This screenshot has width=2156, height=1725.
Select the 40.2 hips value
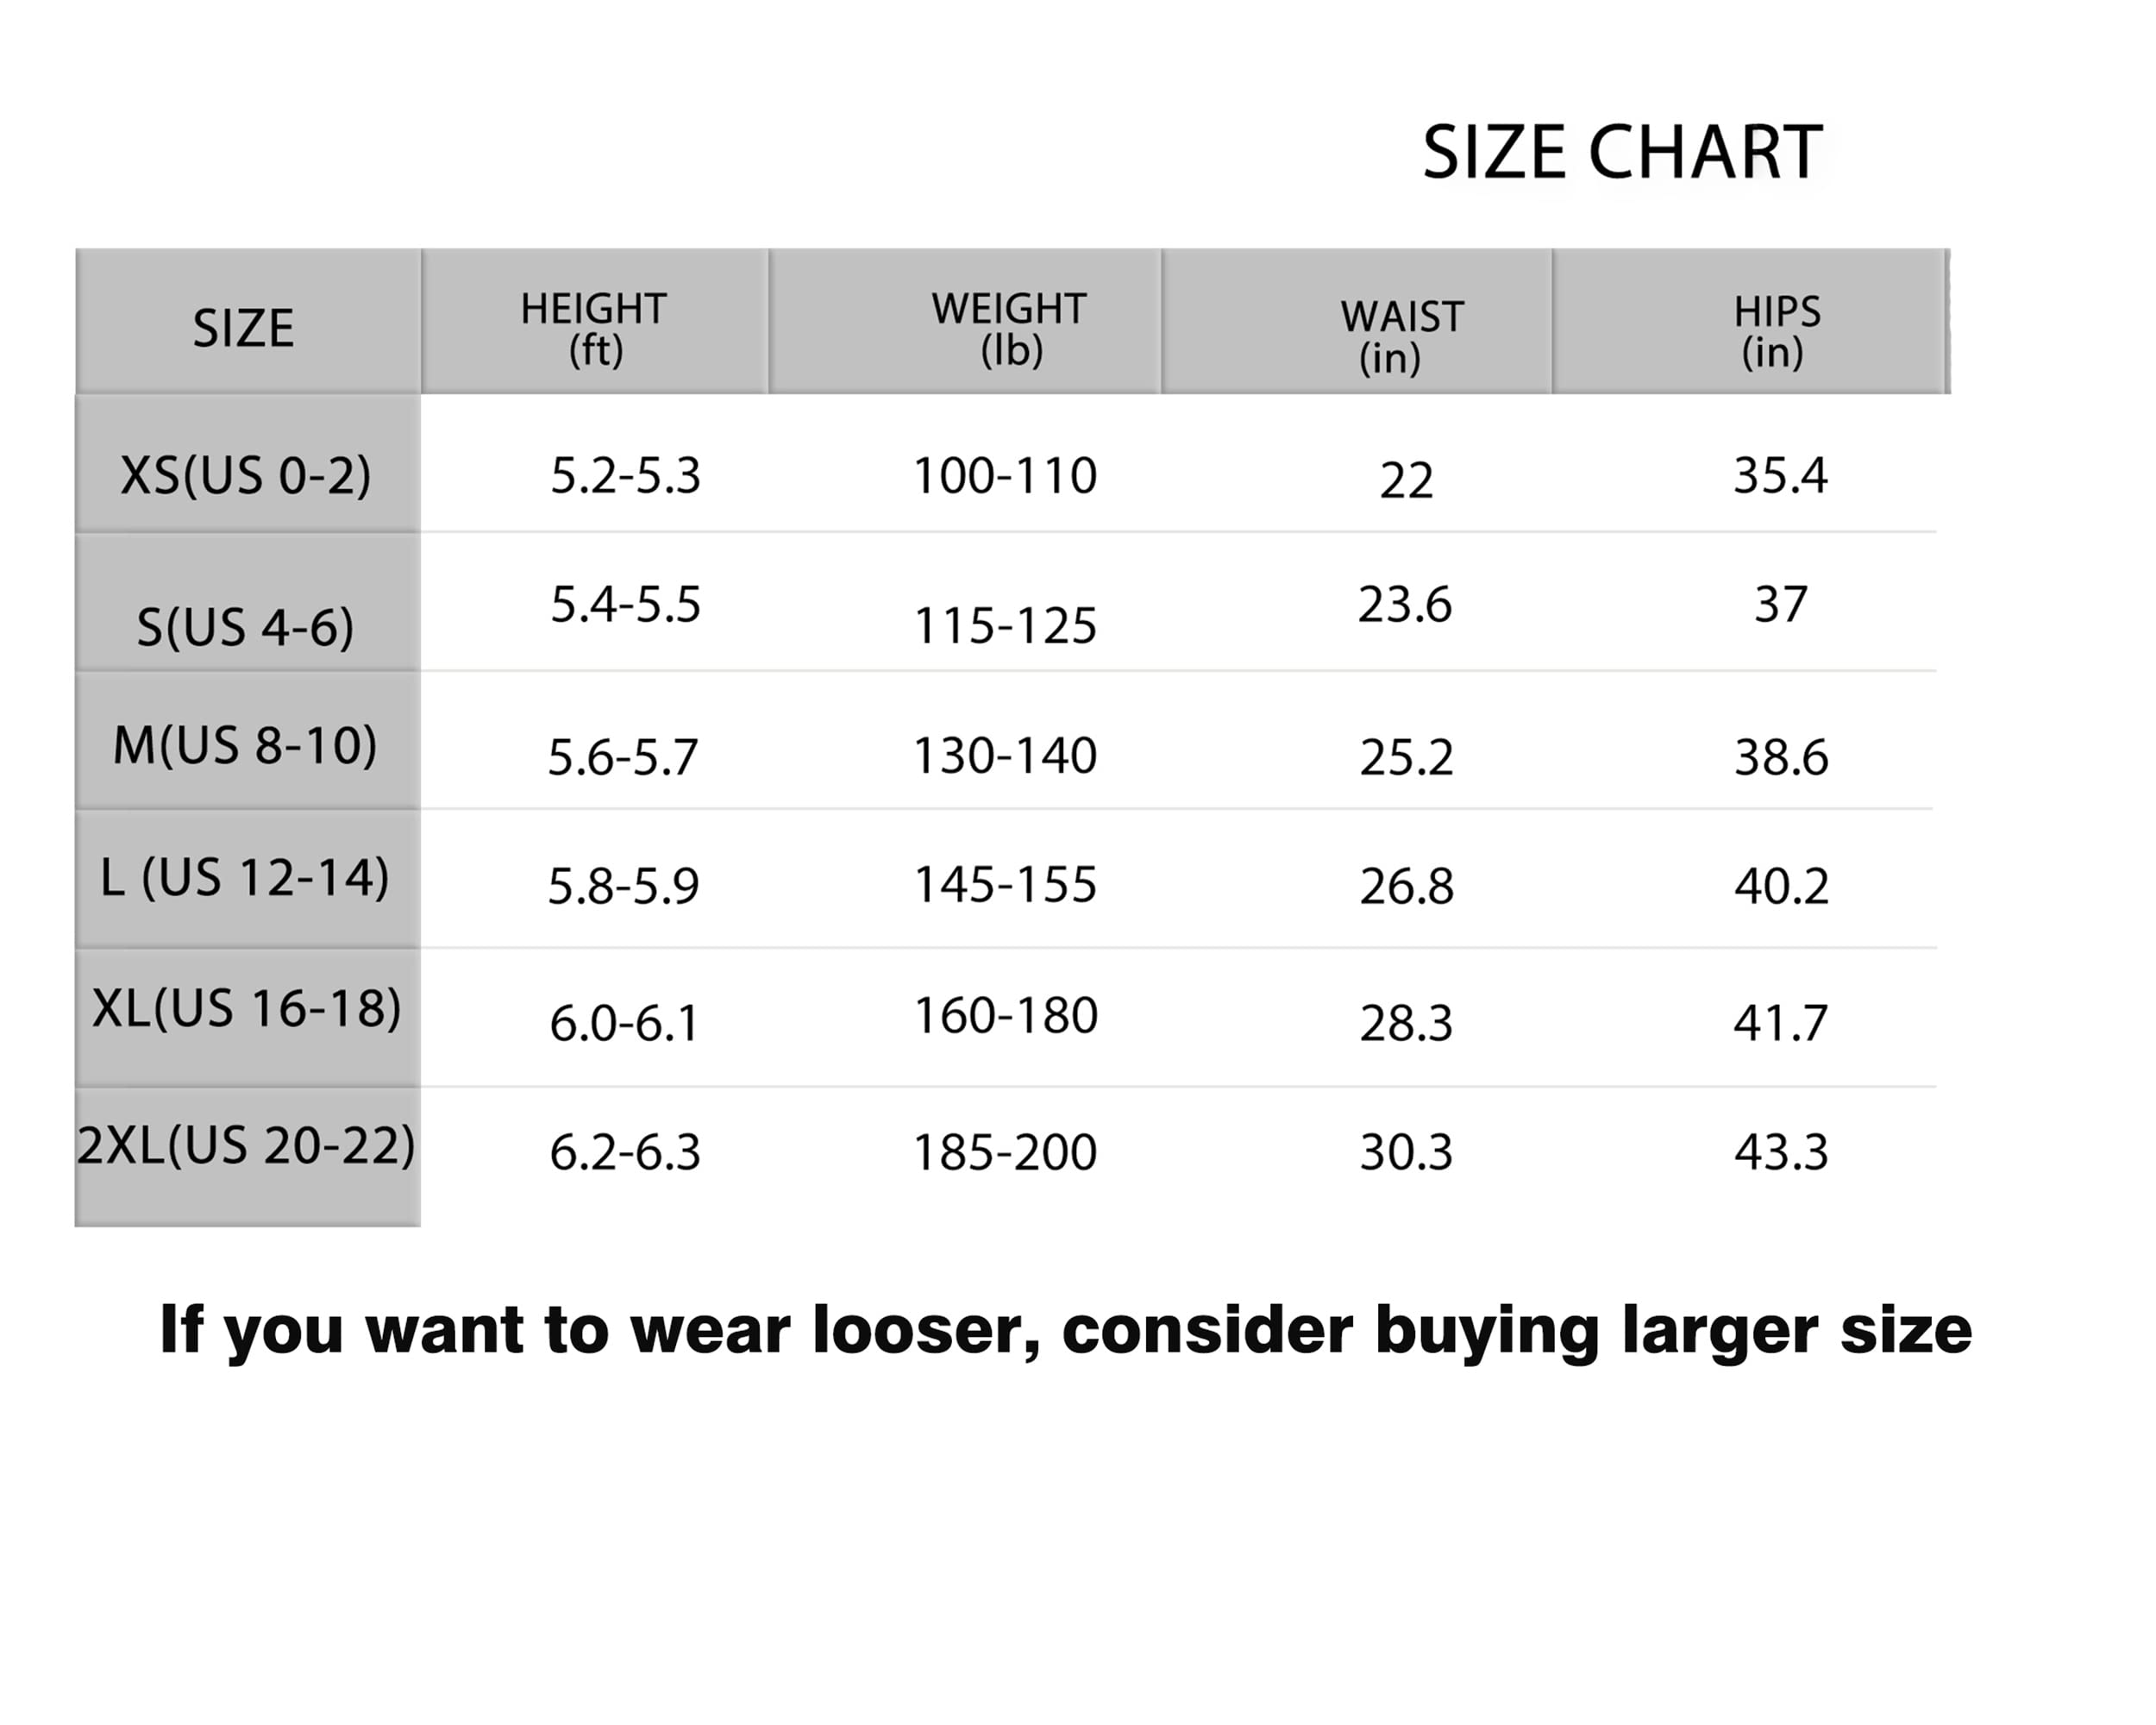pos(1781,886)
